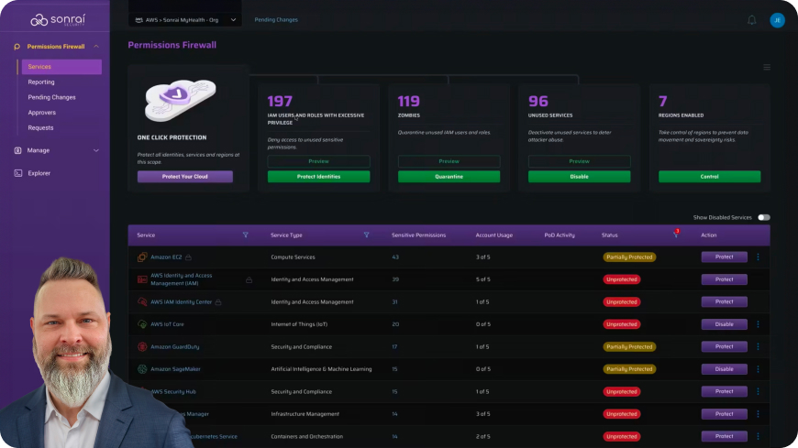Click the AWS IoT Core service icon

(x=142, y=324)
